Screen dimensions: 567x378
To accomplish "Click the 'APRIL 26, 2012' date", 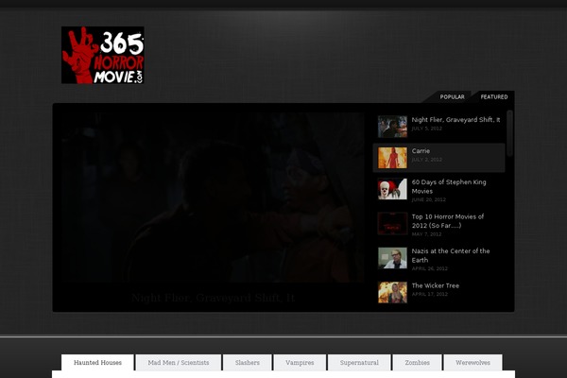I will pyautogui.click(x=430, y=268).
